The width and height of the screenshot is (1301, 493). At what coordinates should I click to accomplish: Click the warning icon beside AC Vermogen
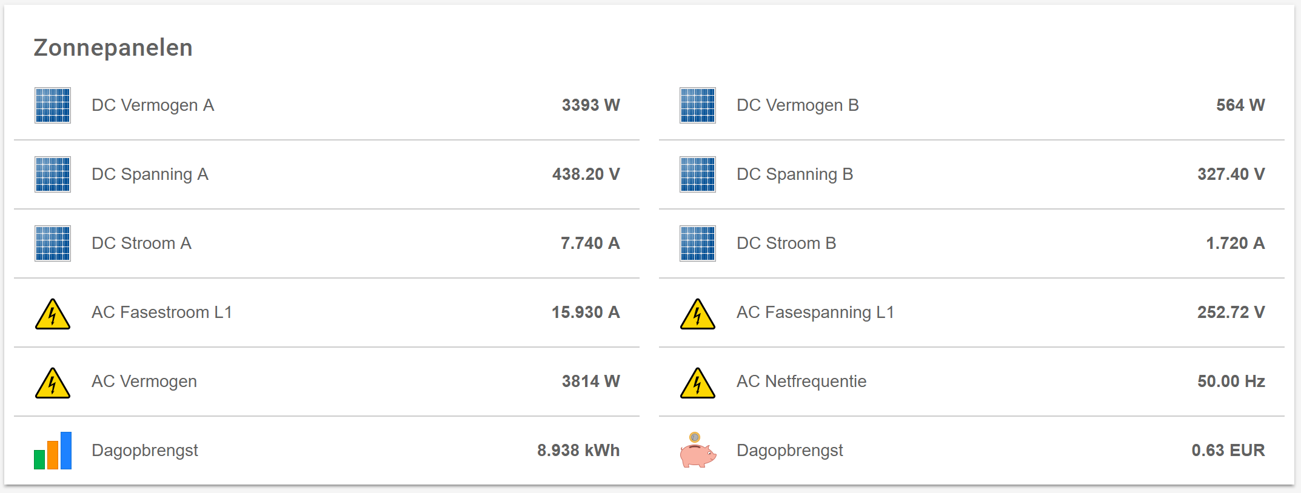coord(53,383)
